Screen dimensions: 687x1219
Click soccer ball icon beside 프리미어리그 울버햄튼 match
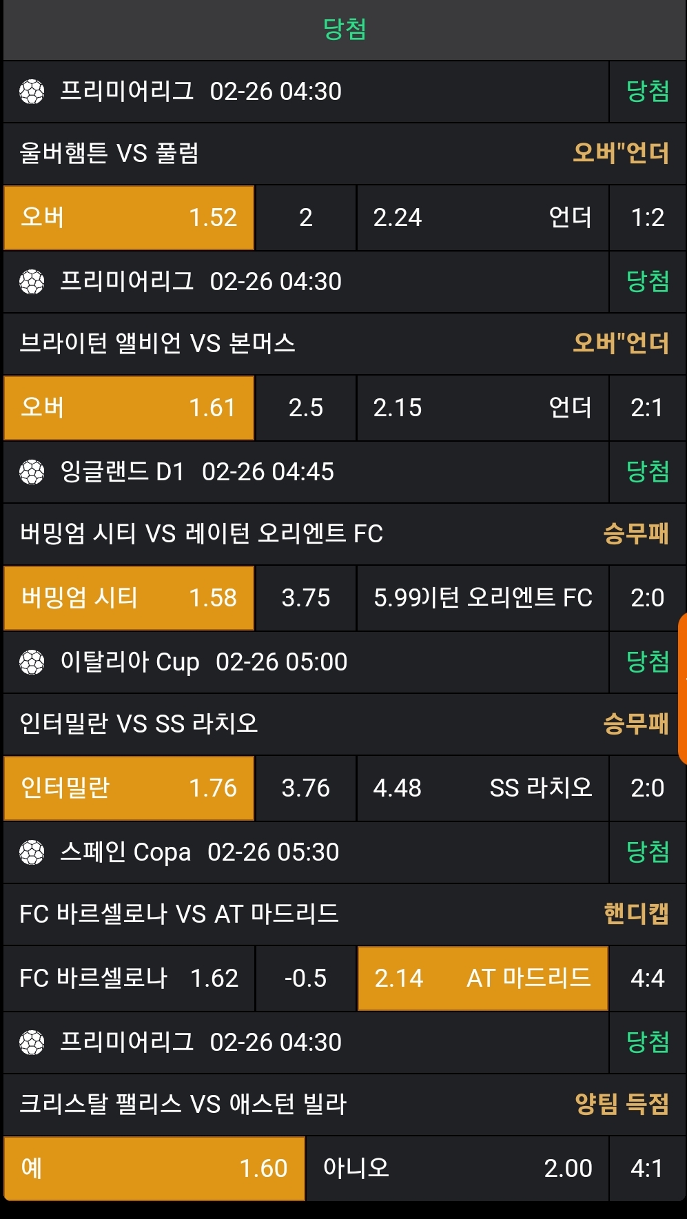32,92
